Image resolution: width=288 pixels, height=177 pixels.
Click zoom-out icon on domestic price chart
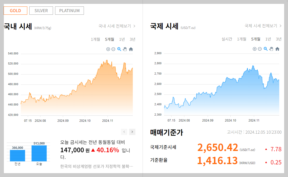pyautogui.click(x=113, y=49)
